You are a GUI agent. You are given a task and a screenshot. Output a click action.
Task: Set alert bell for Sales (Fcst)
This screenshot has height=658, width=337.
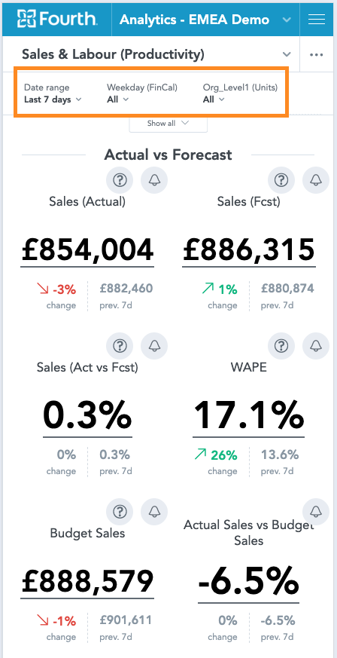[x=316, y=180]
